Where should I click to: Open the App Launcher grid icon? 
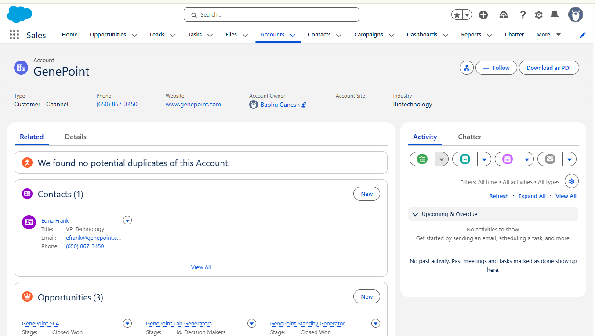tap(14, 35)
